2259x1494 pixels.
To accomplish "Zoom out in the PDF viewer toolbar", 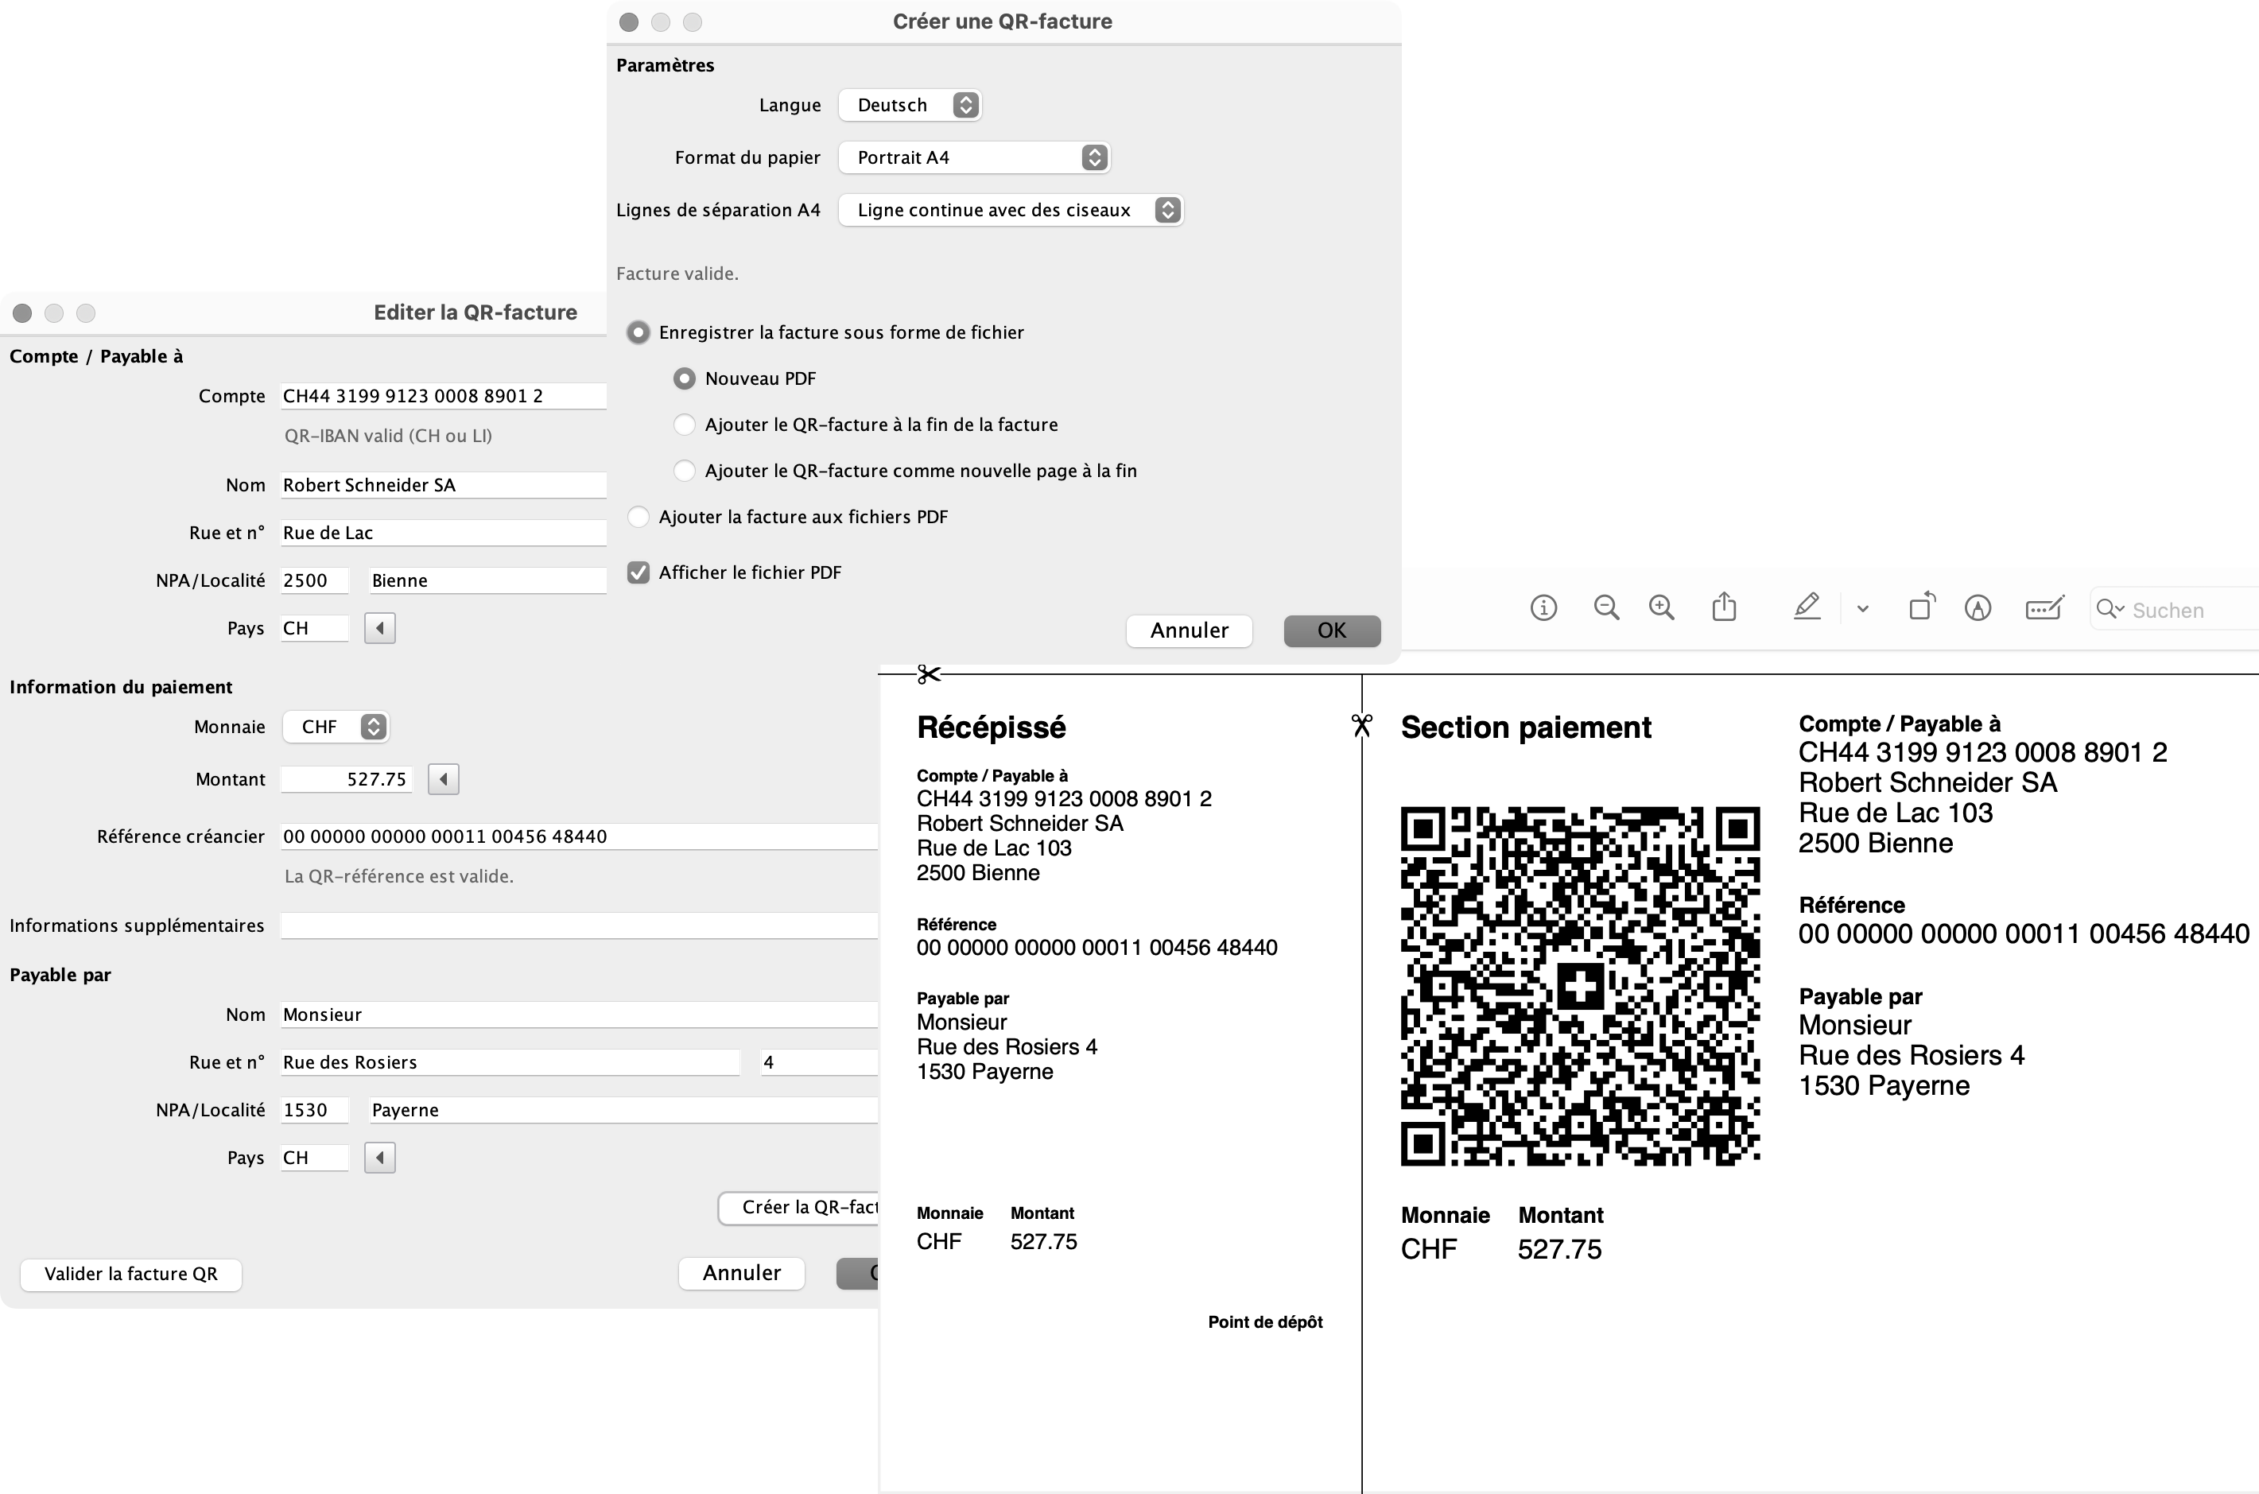I will click(x=1606, y=608).
